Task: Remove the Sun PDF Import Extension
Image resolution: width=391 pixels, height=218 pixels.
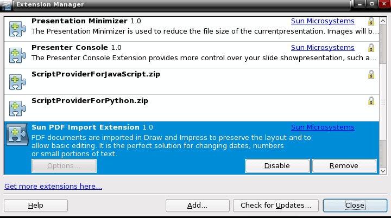Action: point(344,166)
